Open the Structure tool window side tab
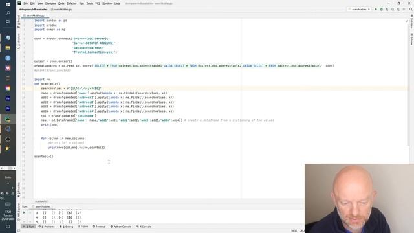The image size is (414, 233). point(19,41)
